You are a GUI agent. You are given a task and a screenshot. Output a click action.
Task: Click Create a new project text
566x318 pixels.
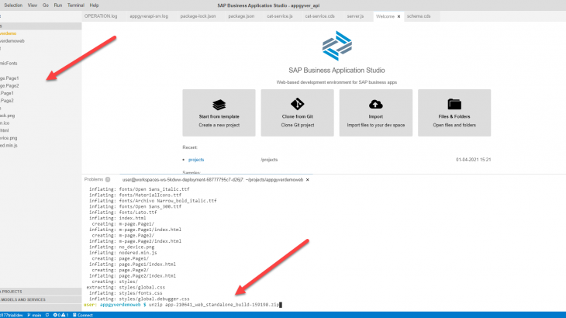(x=219, y=125)
